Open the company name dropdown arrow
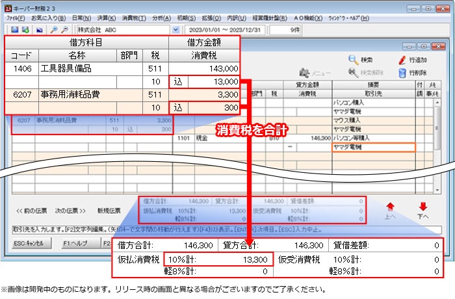The image size is (455, 299). [x=175, y=30]
